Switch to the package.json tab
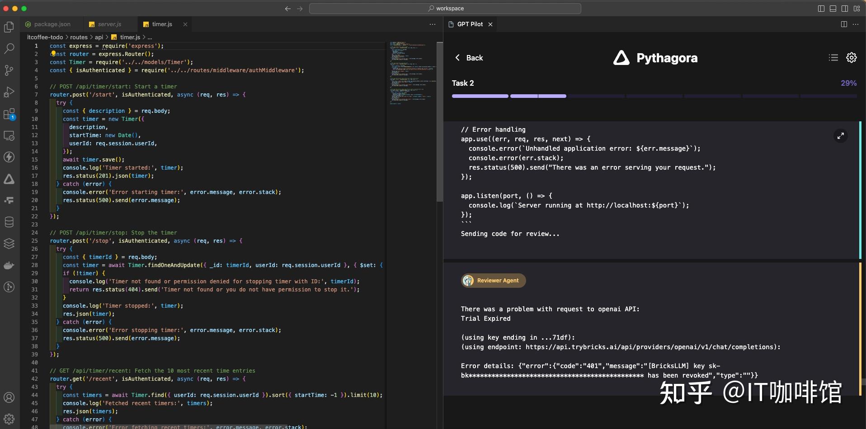The height and width of the screenshot is (429, 866). tap(52, 24)
